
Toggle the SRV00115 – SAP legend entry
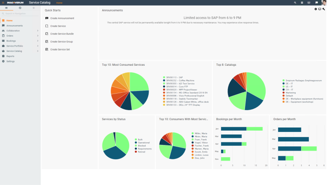point(174,77)
